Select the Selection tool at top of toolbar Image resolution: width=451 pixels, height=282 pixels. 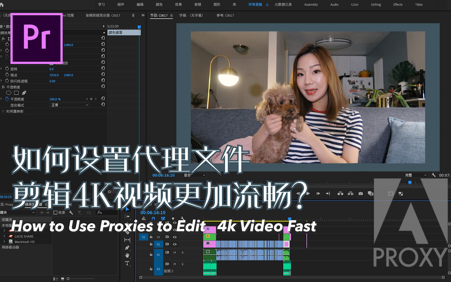tap(127, 209)
